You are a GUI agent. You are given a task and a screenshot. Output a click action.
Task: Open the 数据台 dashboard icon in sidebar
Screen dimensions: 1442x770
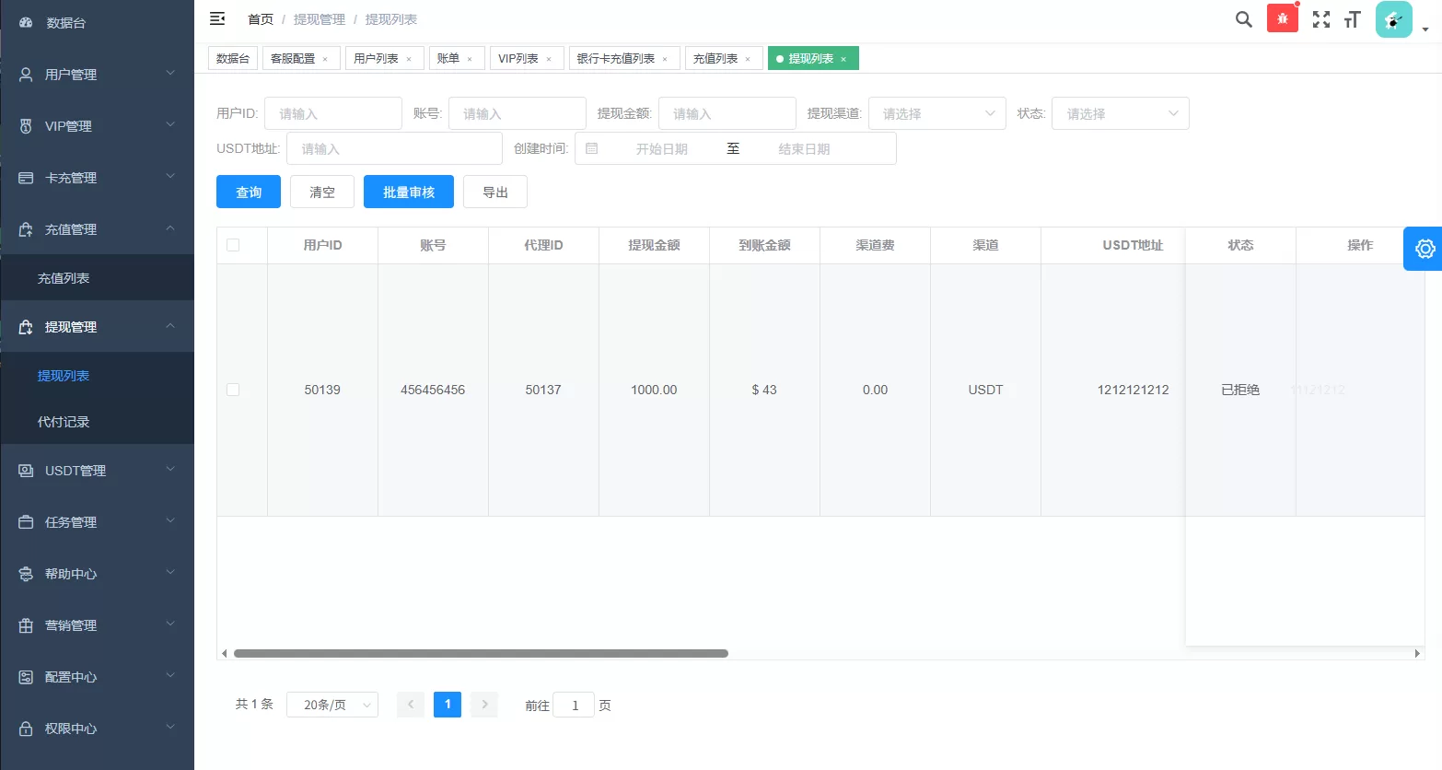tap(25, 23)
